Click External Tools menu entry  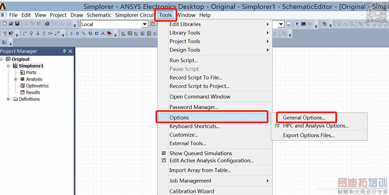[188, 143]
